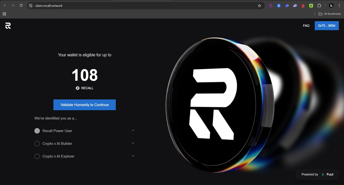This screenshot has height=185, width=344.
Task: Open the FAQ link in the header
Action: pyautogui.click(x=306, y=26)
